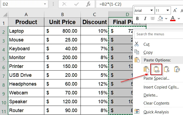Choose the Paste Formulas (fx) icon
Screen dimensions: 183x115
pos(167,69)
